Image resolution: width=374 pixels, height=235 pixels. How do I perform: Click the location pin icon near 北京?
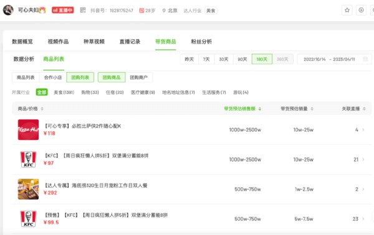click(x=164, y=11)
